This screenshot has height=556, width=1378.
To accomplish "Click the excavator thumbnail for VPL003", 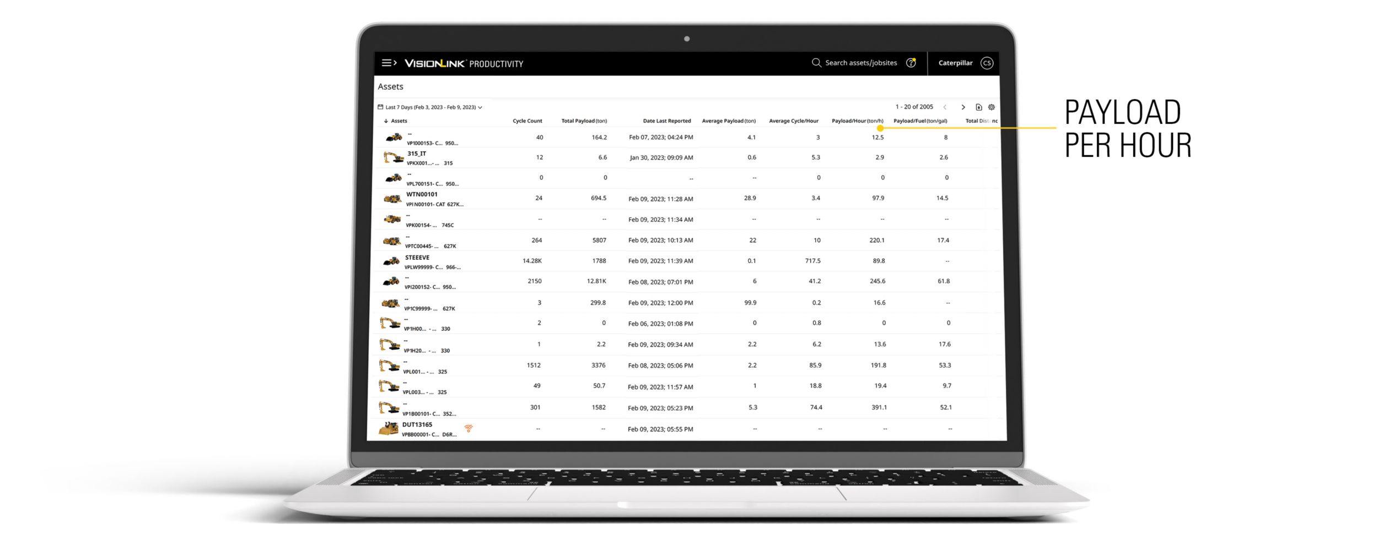I will point(389,386).
